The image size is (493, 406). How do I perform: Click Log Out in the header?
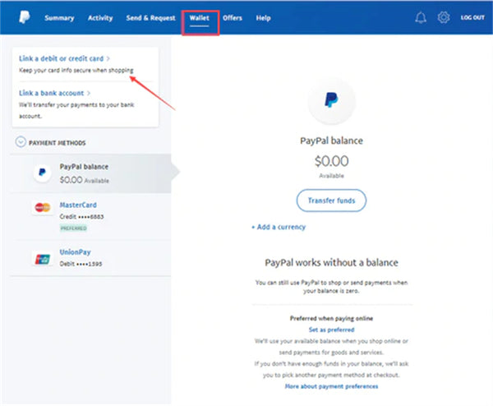click(472, 17)
